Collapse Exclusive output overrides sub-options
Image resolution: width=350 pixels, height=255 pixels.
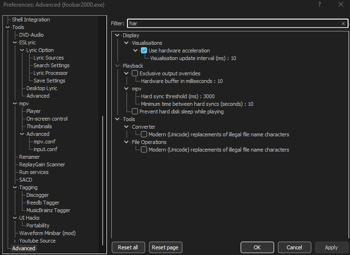[x=127, y=73]
